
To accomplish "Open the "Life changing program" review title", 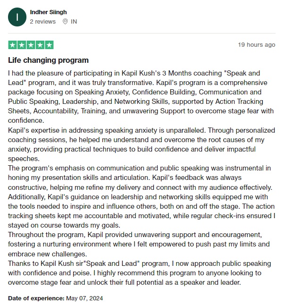I will (x=48, y=60).
